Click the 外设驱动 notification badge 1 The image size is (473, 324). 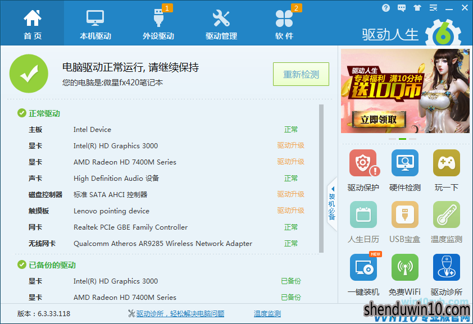coord(167,8)
